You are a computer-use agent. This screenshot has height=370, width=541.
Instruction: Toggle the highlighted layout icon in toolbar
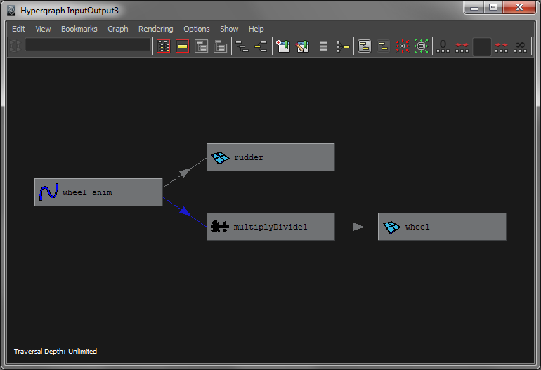click(364, 46)
